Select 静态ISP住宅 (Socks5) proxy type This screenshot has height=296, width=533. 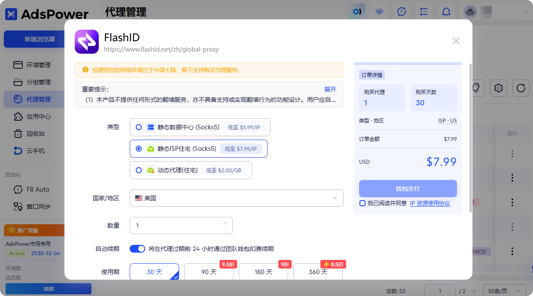tap(198, 149)
